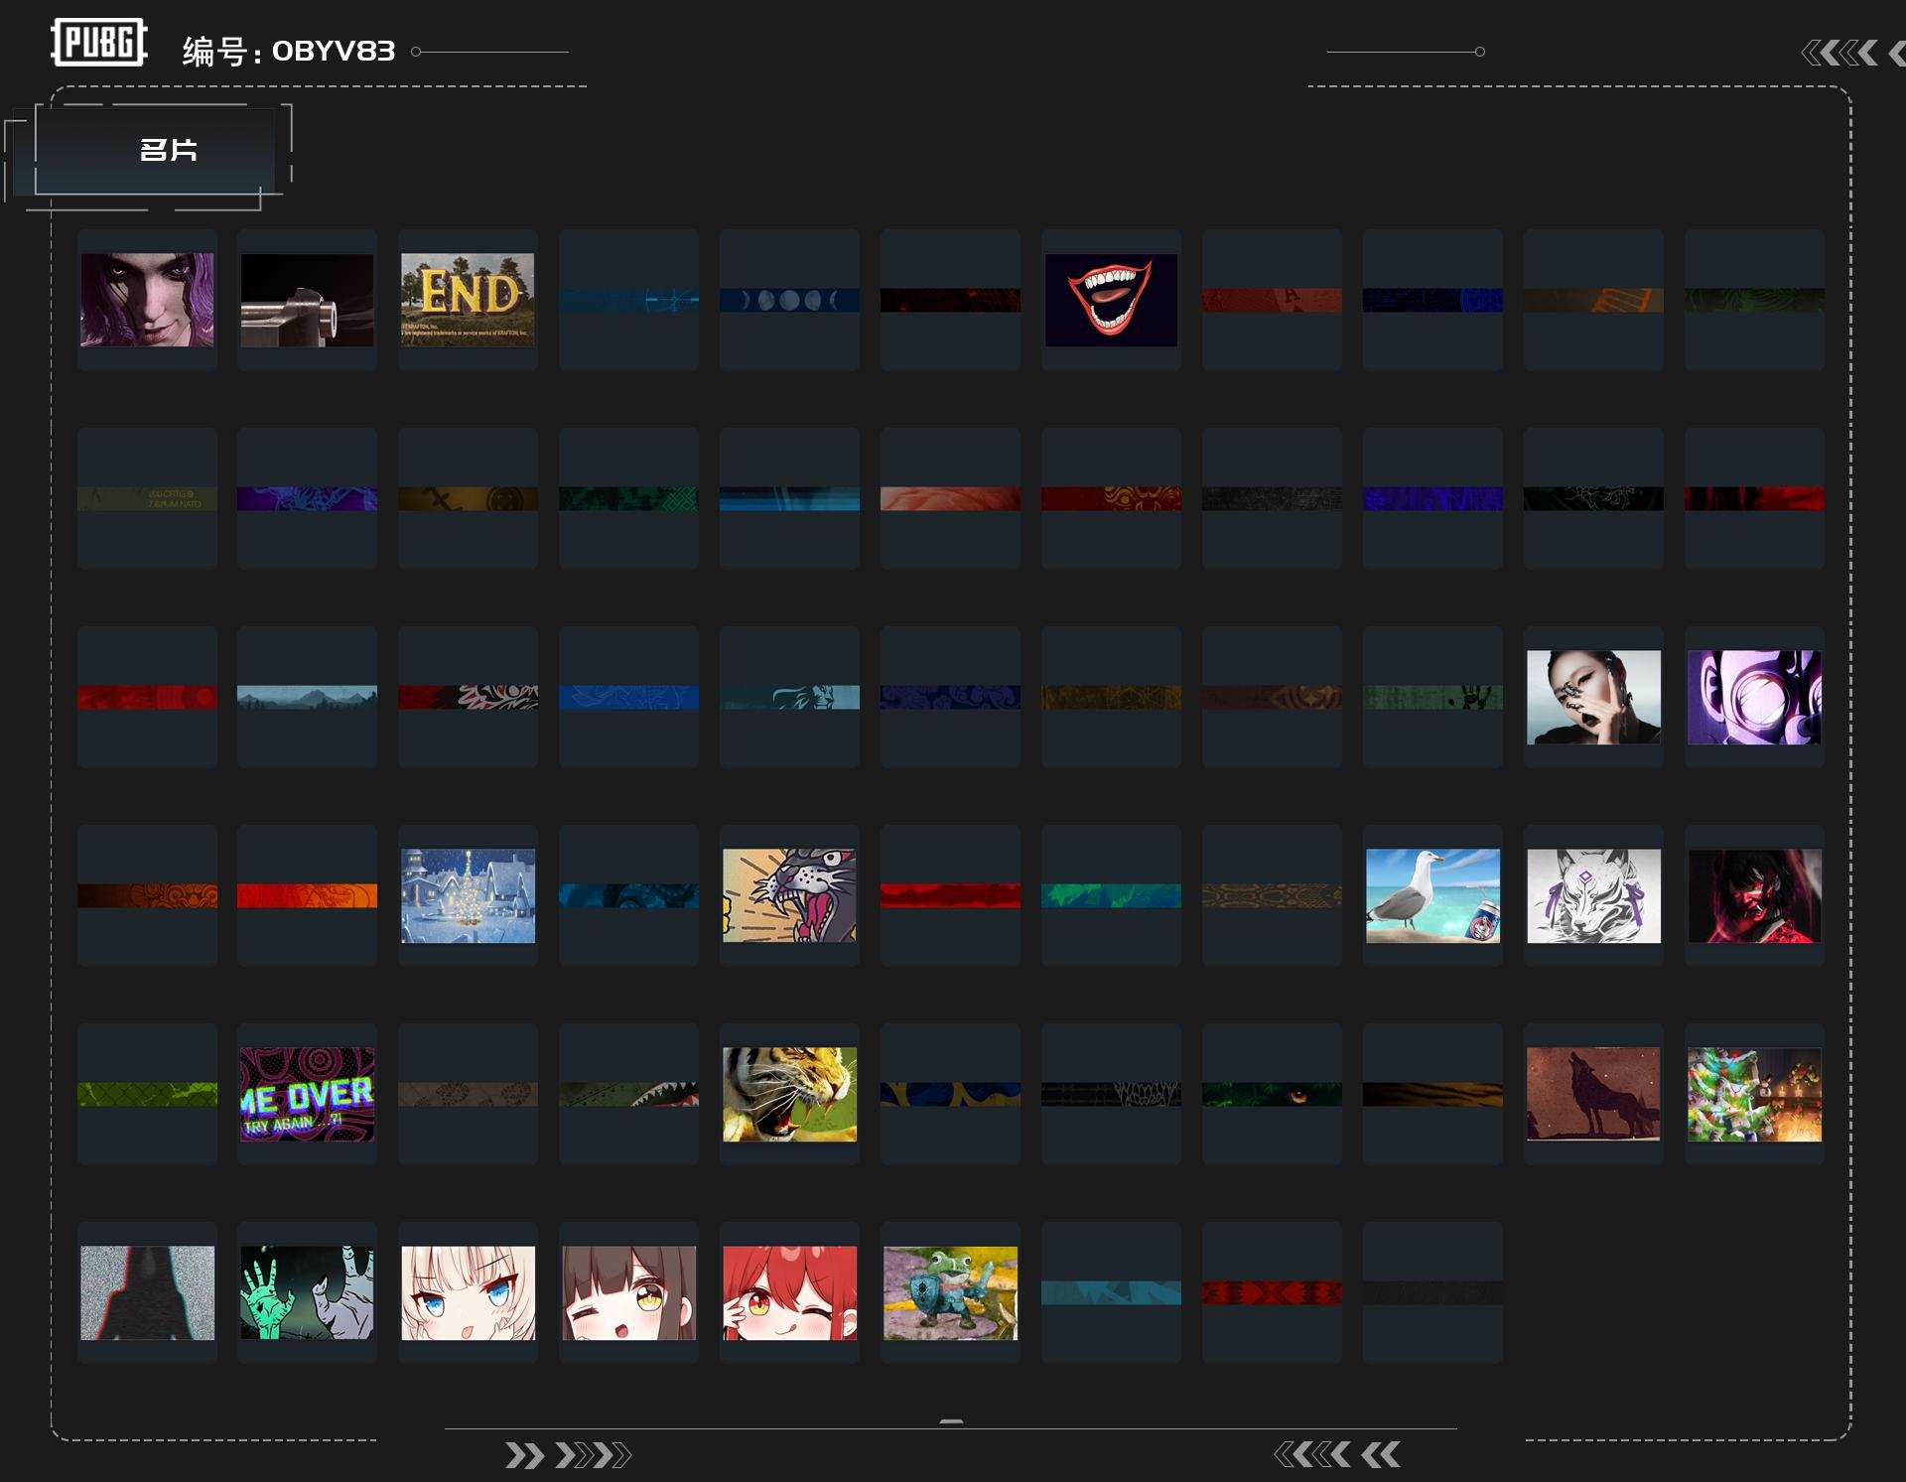1906x1482 pixels.
Task: Open the woman with black nails nameplate
Action: 1593,697
